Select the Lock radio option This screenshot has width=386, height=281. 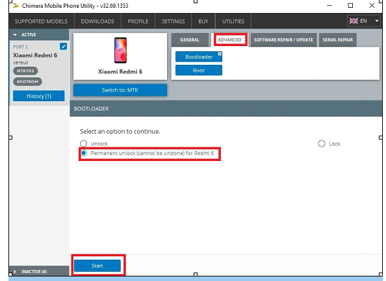click(x=322, y=143)
